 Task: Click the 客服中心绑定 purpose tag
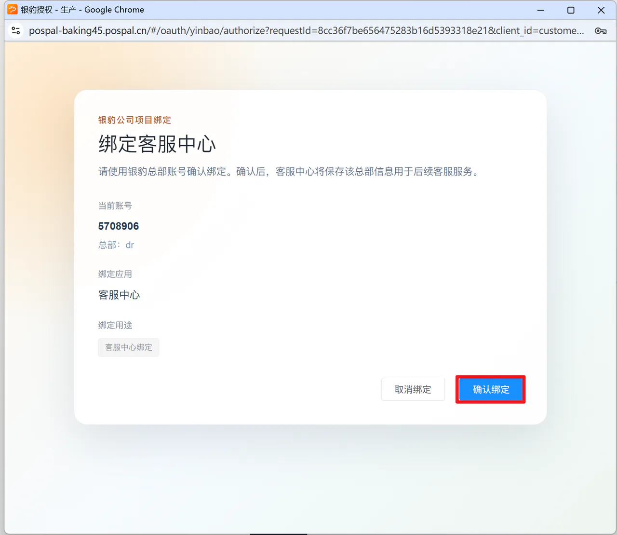[129, 347]
